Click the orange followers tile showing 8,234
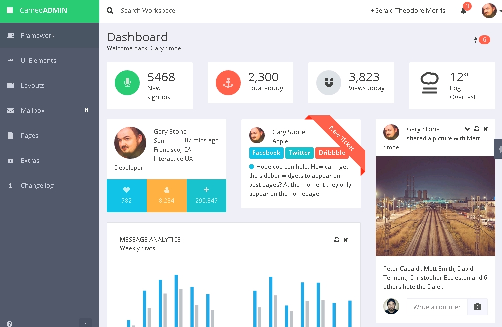 pyautogui.click(x=167, y=195)
